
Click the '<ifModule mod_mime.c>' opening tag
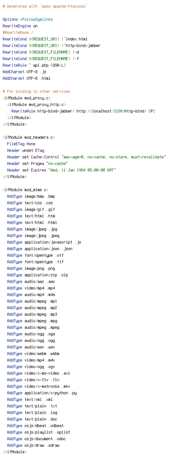[25, 190]
